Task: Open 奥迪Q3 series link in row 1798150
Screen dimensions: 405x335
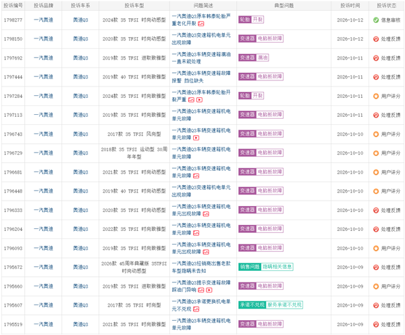Action: [80, 38]
